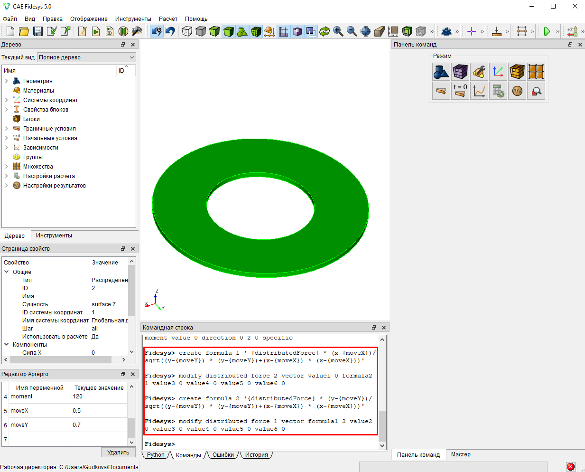Switch to the left-panel Инструменты tab
Image resolution: width=585 pixels, height=472 pixels.
tap(54, 236)
